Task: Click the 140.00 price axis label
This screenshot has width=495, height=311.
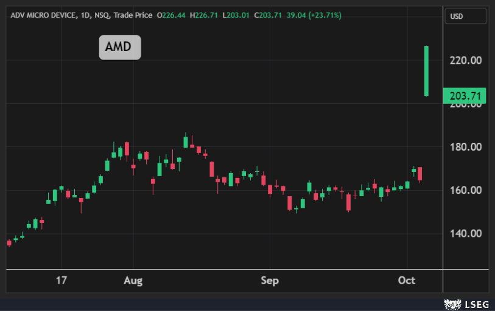Action: 465,233
